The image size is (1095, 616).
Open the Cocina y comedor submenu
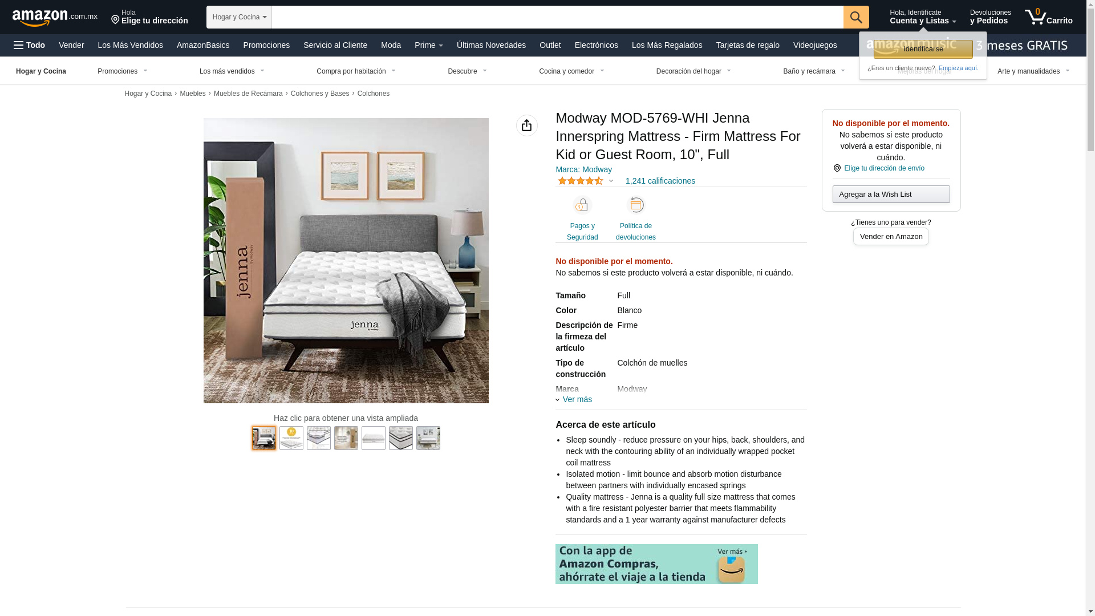[571, 71]
